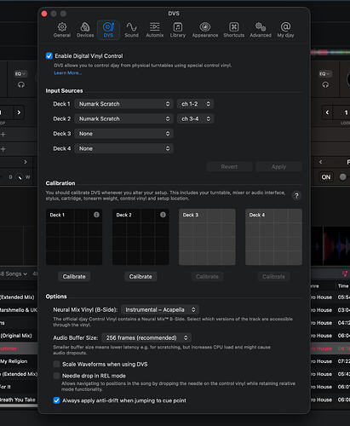This screenshot has width=350, height=426.
Task: Calibrate Deck 1
Action: (74, 277)
